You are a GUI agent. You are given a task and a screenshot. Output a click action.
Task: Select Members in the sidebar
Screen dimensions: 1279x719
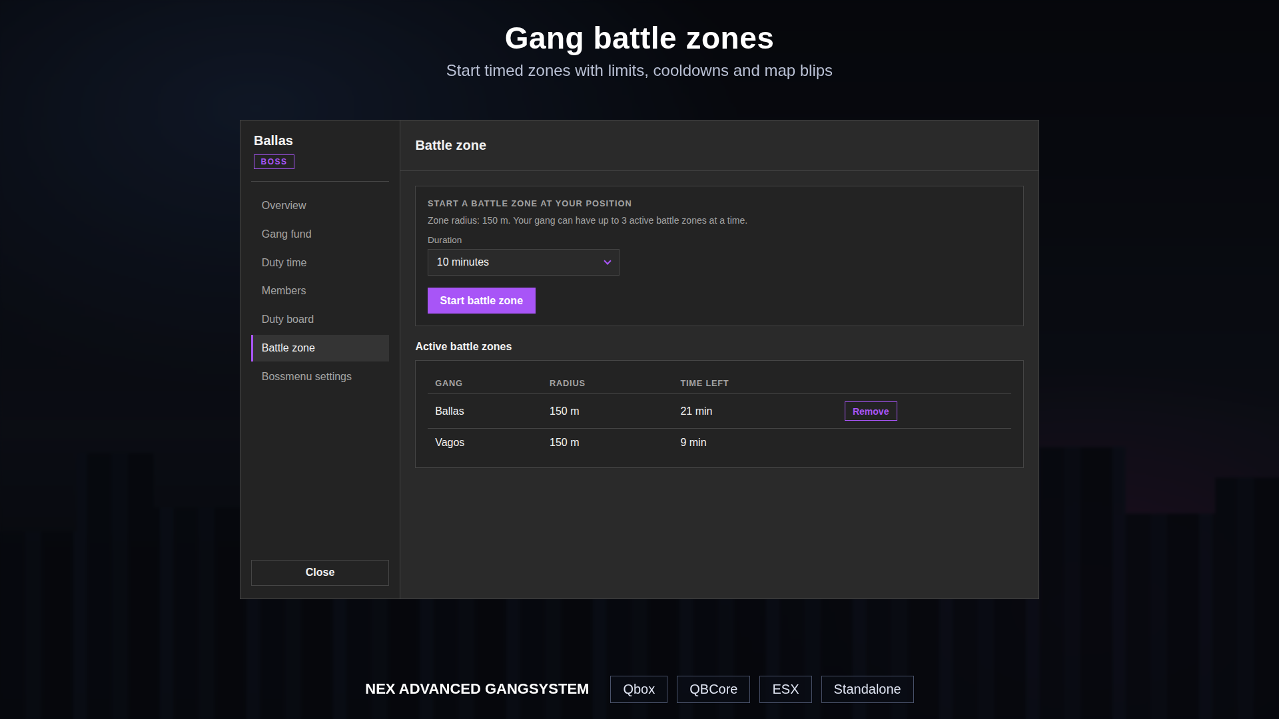(x=320, y=291)
